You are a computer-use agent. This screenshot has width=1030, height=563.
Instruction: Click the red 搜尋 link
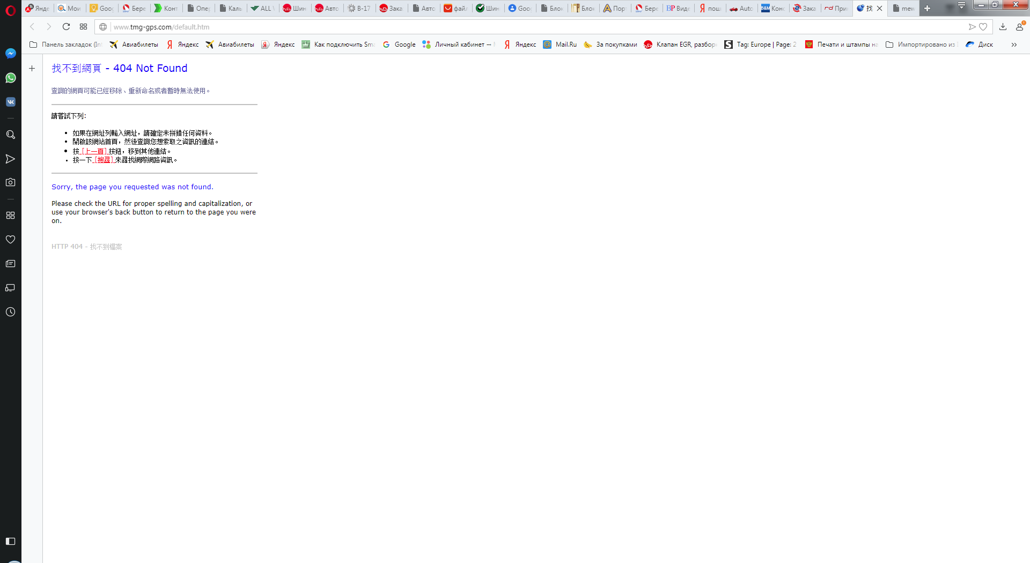tap(104, 160)
